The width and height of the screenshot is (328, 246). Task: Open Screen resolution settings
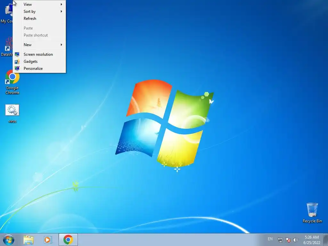[x=39, y=54]
